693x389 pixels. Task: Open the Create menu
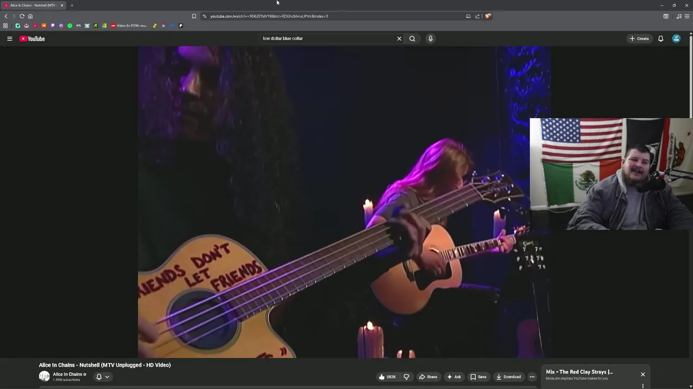[639, 38]
